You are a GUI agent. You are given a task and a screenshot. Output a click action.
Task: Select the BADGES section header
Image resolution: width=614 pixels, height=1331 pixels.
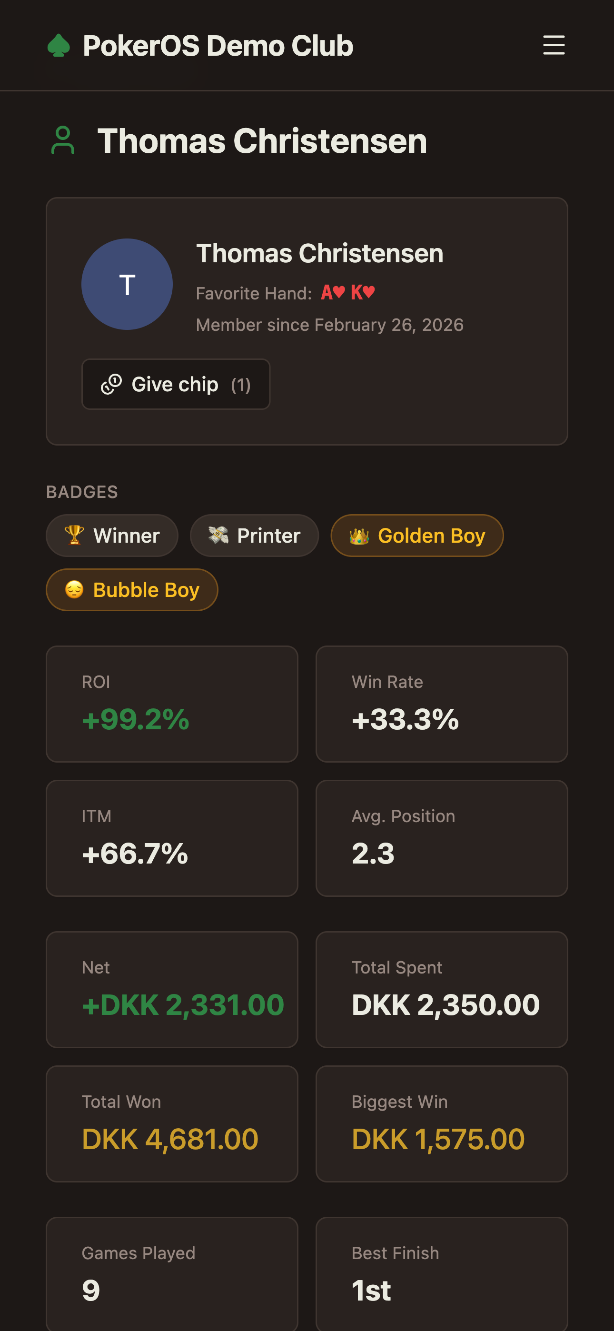pyautogui.click(x=82, y=492)
